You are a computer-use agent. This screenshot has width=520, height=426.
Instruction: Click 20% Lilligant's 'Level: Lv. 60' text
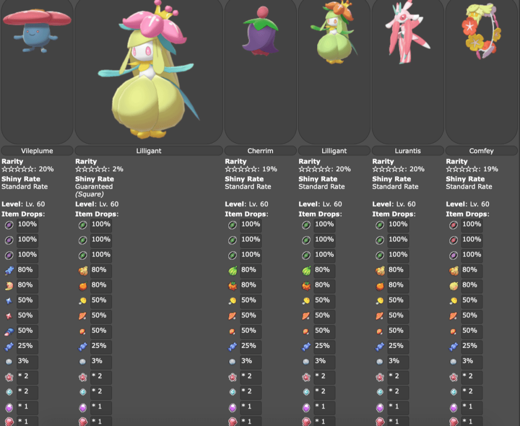click(320, 204)
